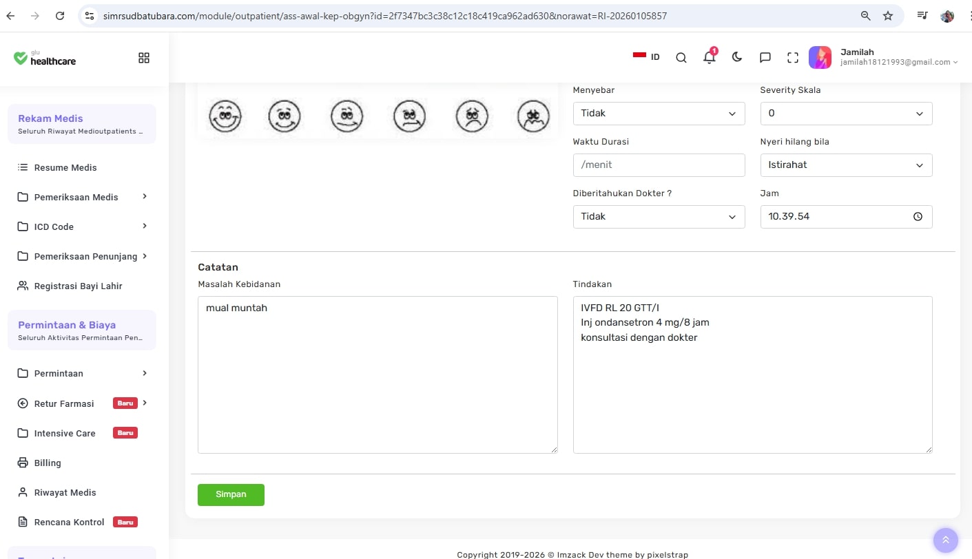This screenshot has height=559, width=972.
Task: Click the scroll-to-top arrow button
Action: click(x=946, y=540)
